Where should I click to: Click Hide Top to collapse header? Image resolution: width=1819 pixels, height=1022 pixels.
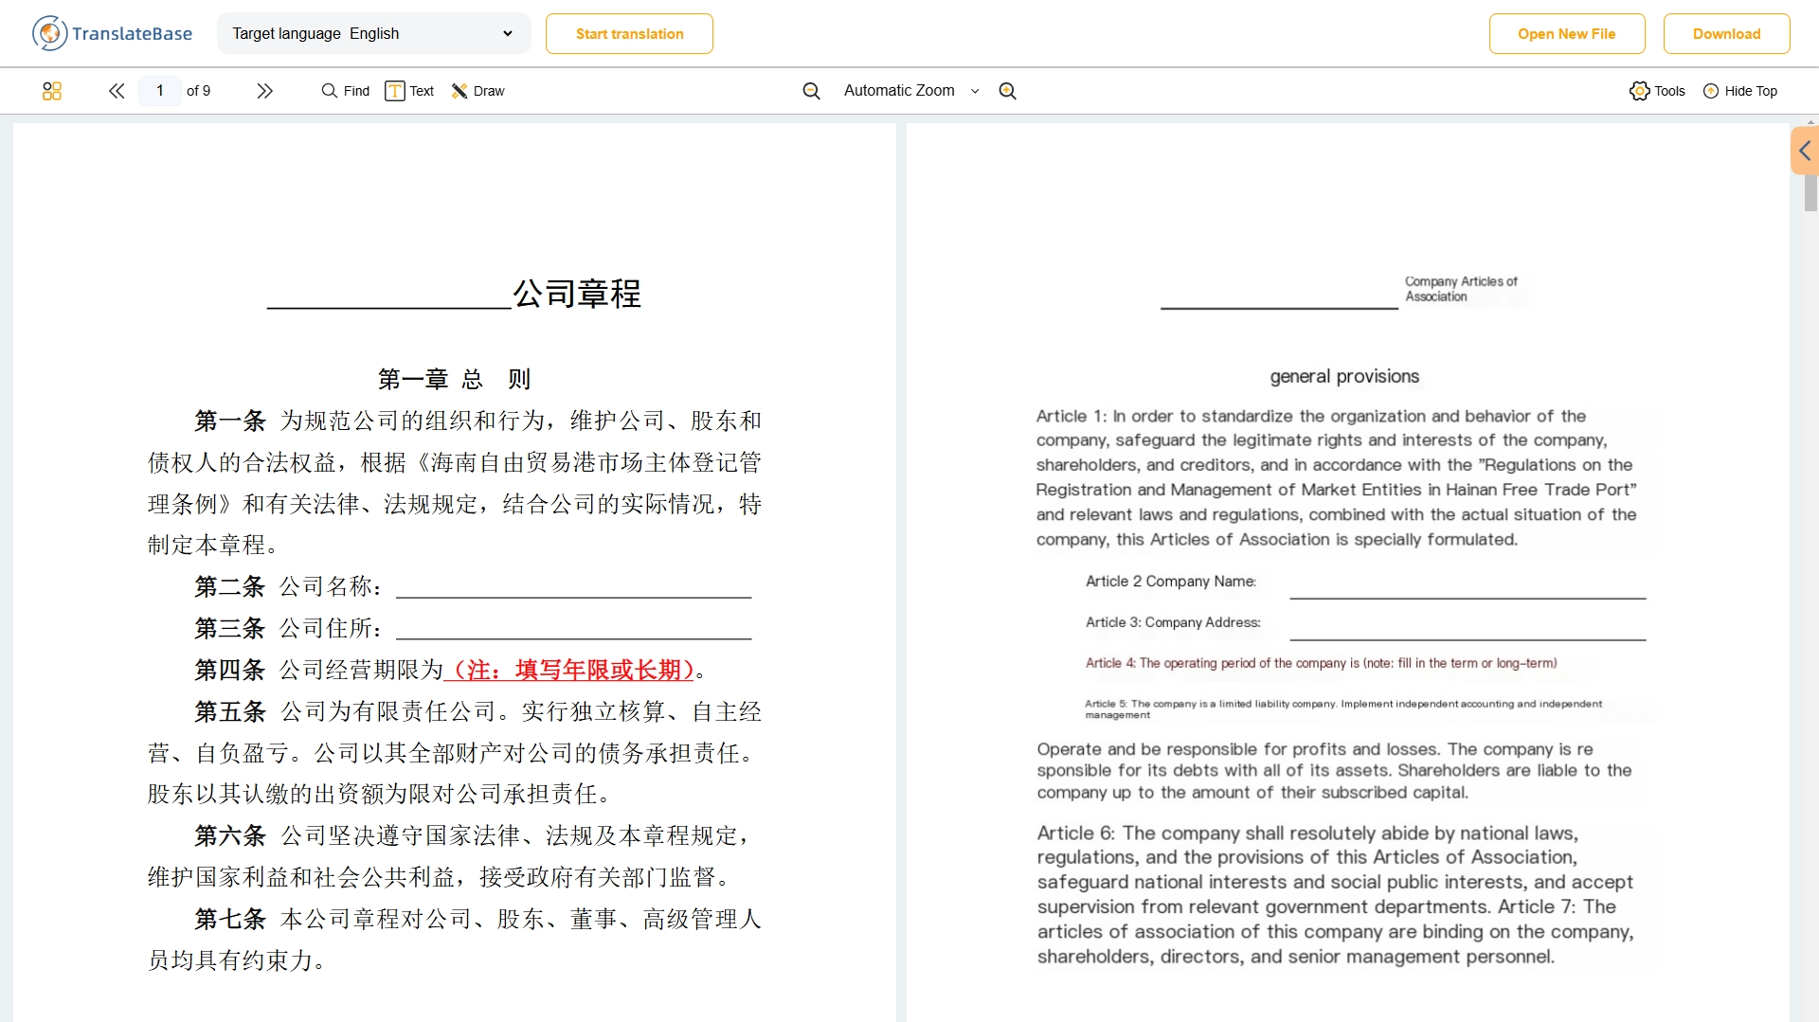[1740, 91]
